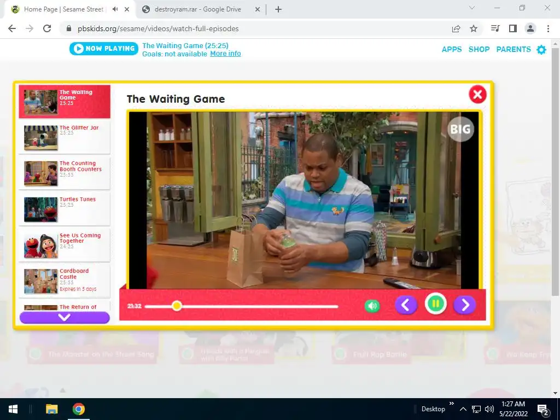This screenshot has height=420, width=560.
Task: Click the video frame of The Waiting Game
Action: (304, 200)
